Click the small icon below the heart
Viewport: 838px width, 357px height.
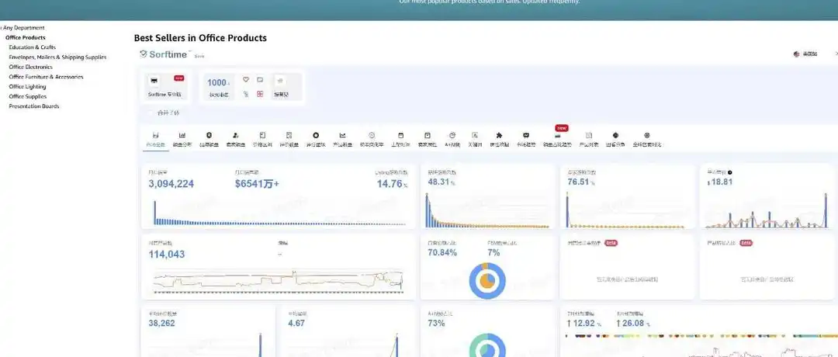[x=246, y=94]
